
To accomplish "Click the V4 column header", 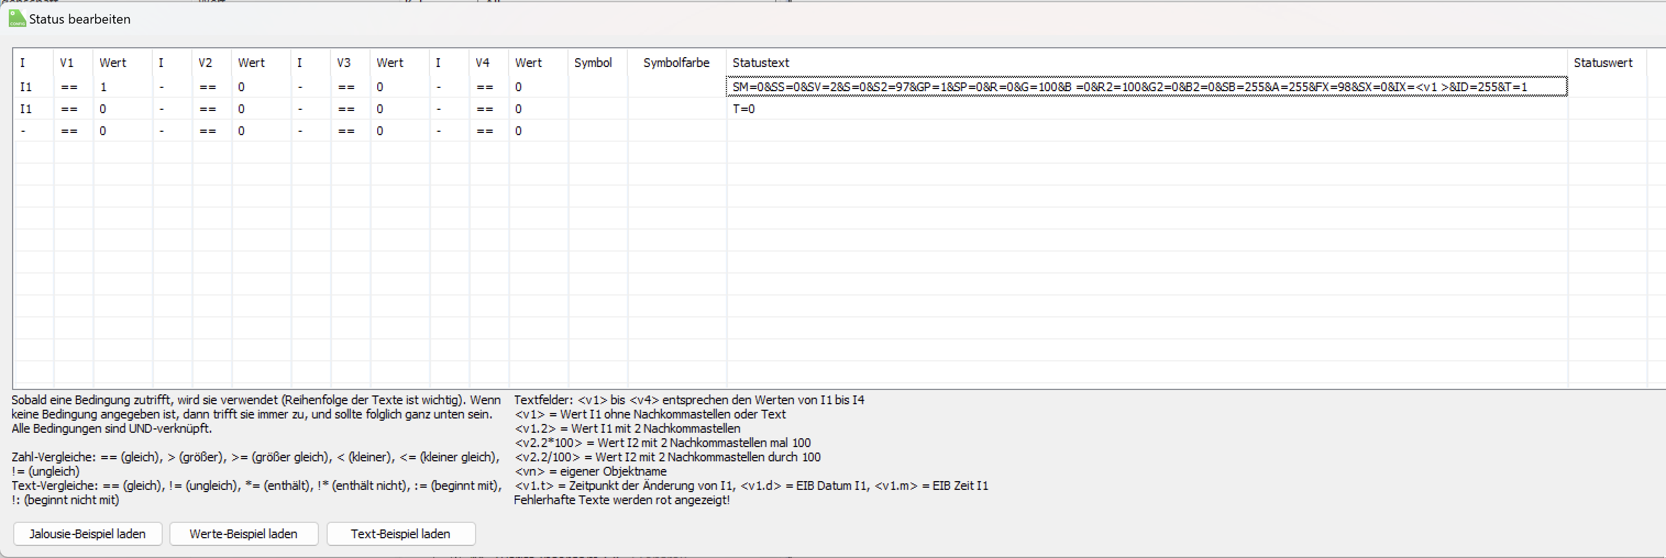I will (x=482, y=63).
